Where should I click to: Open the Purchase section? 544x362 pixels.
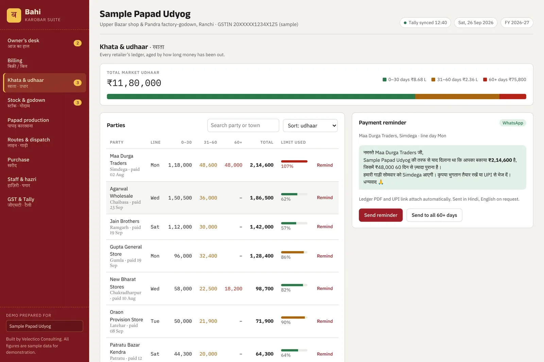point(45,162)
